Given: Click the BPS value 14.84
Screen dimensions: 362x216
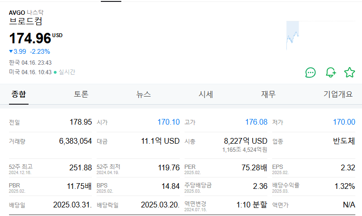Looking at the screenshot, I should point(171,186).
